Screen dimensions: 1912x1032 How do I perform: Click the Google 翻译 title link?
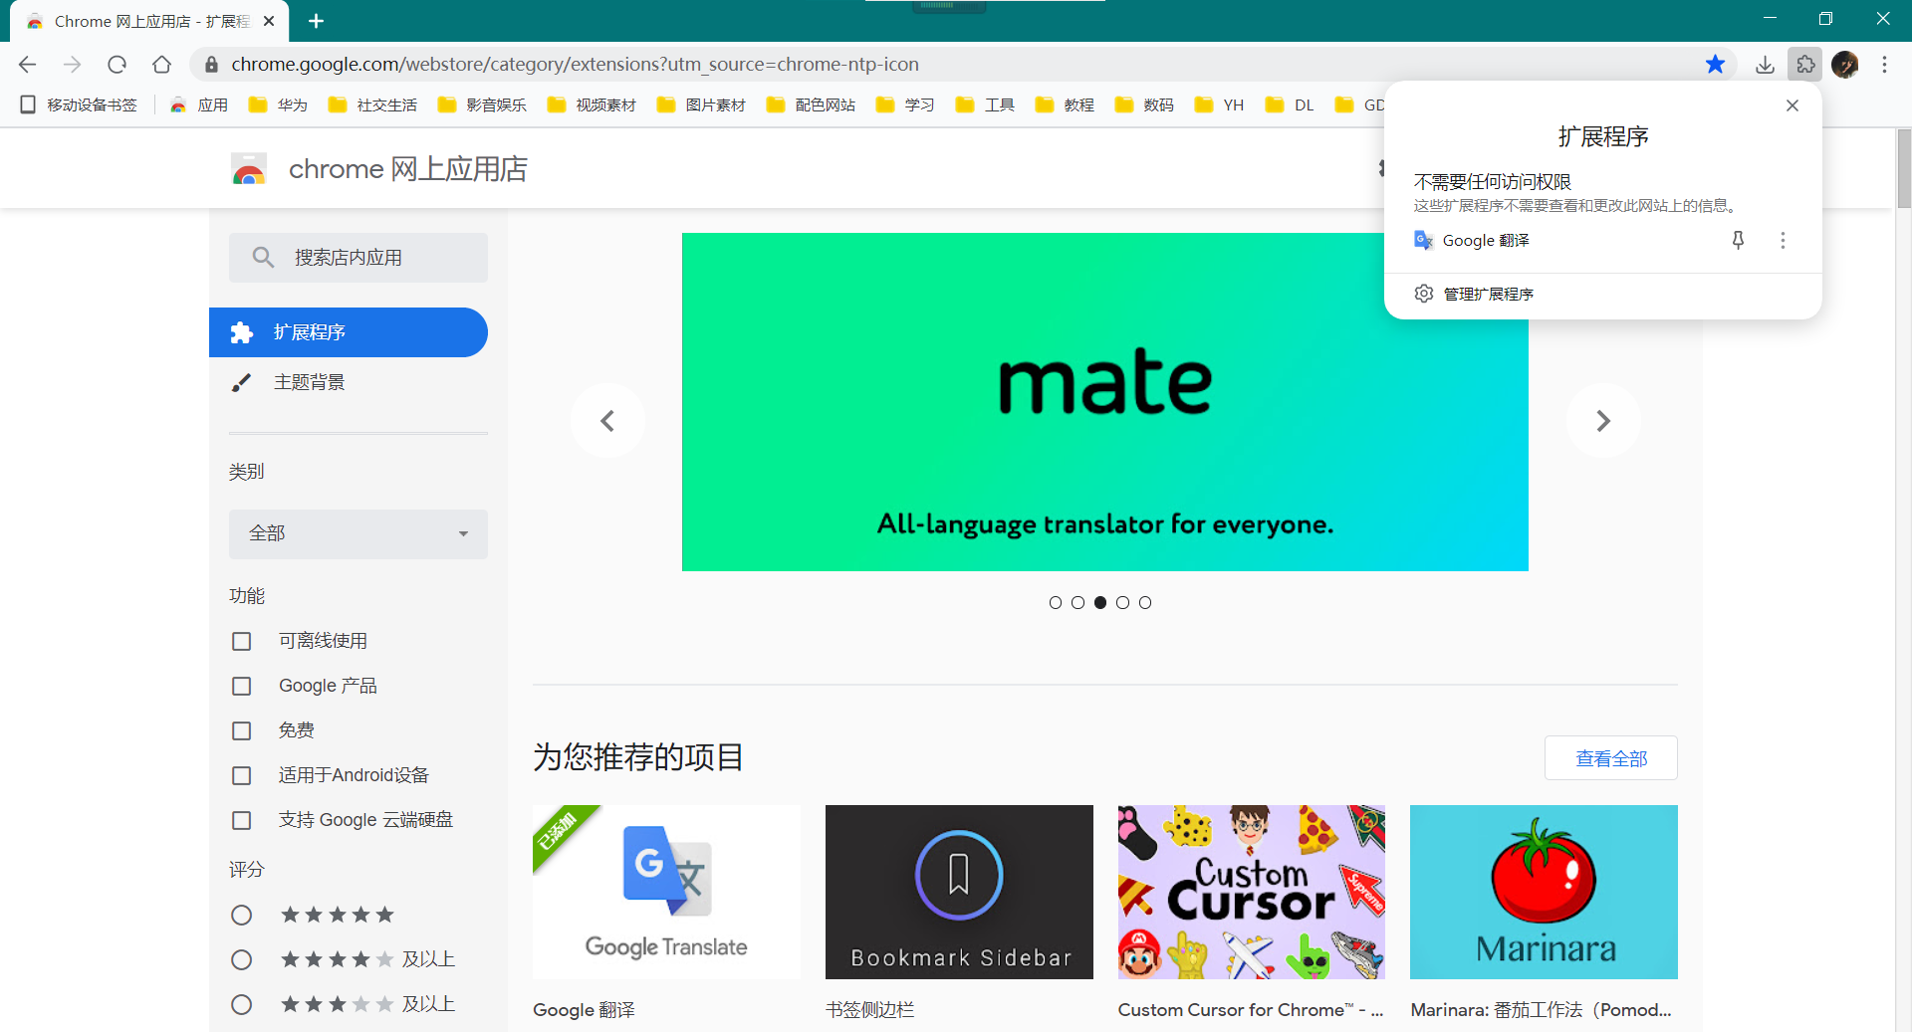584,1010
